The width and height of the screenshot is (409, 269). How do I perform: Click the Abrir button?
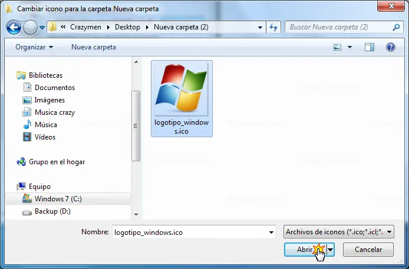coord(305,250)
